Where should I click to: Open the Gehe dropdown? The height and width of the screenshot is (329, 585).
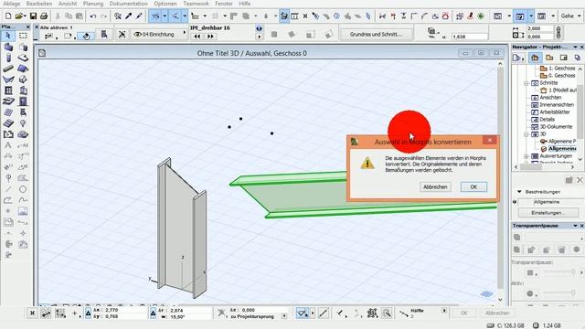point(570,16)
